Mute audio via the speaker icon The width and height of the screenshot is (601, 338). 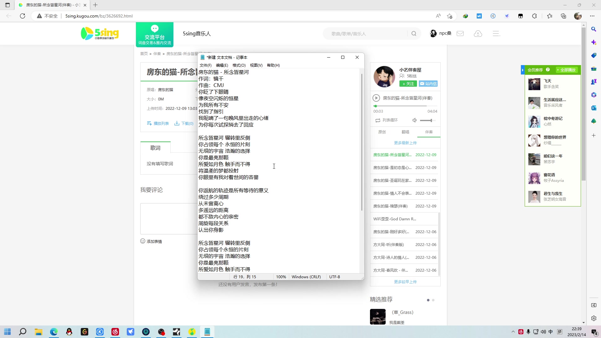click(x=414, y=120)
